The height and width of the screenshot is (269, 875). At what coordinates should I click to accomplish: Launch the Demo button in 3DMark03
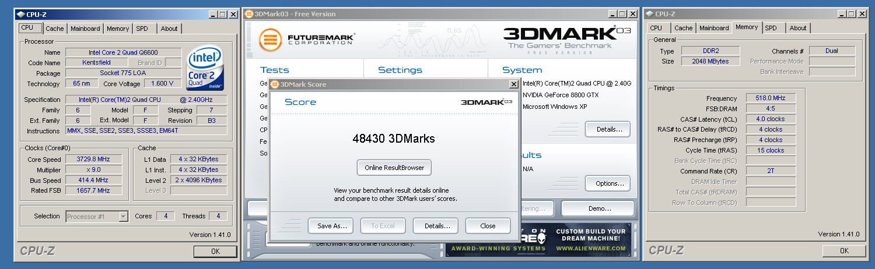pos(598,208)
